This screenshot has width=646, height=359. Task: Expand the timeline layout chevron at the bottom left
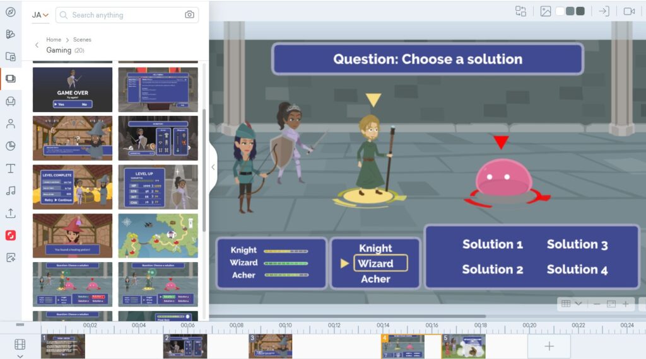(x=20, y=356)
